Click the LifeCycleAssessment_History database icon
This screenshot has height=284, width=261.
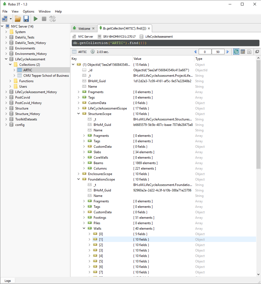click(11, 92)
